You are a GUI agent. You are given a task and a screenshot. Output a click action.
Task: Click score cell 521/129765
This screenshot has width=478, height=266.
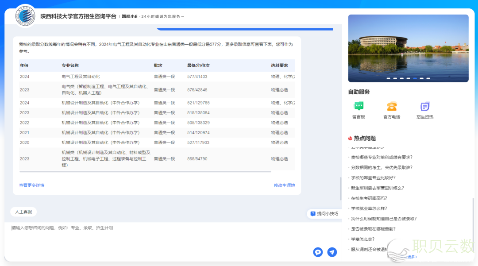198,103
